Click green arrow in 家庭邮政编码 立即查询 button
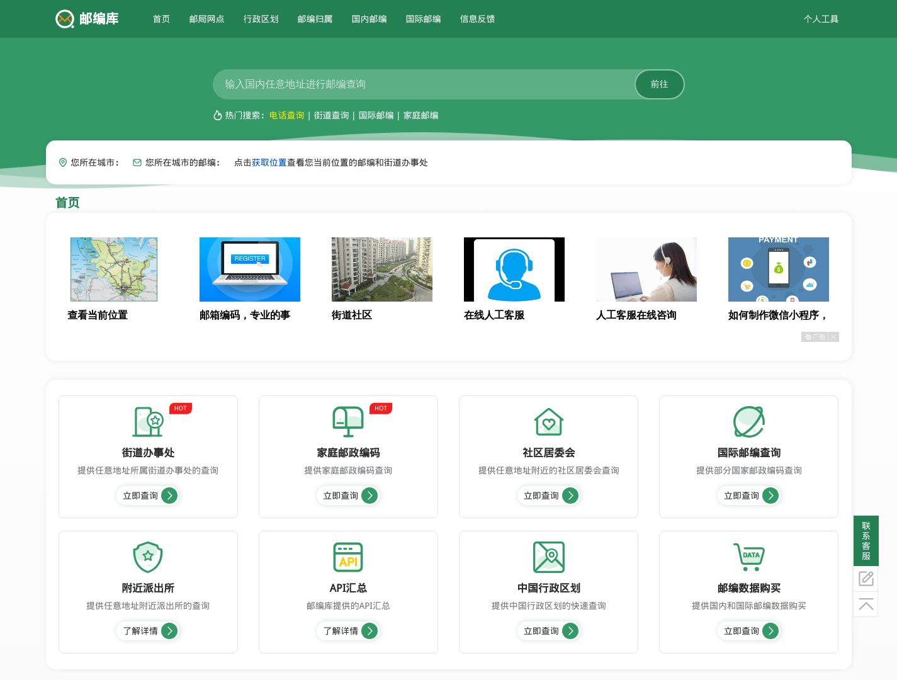Viewport: 897px width, 680px height. pyautogui.click(x=370, y=496)
